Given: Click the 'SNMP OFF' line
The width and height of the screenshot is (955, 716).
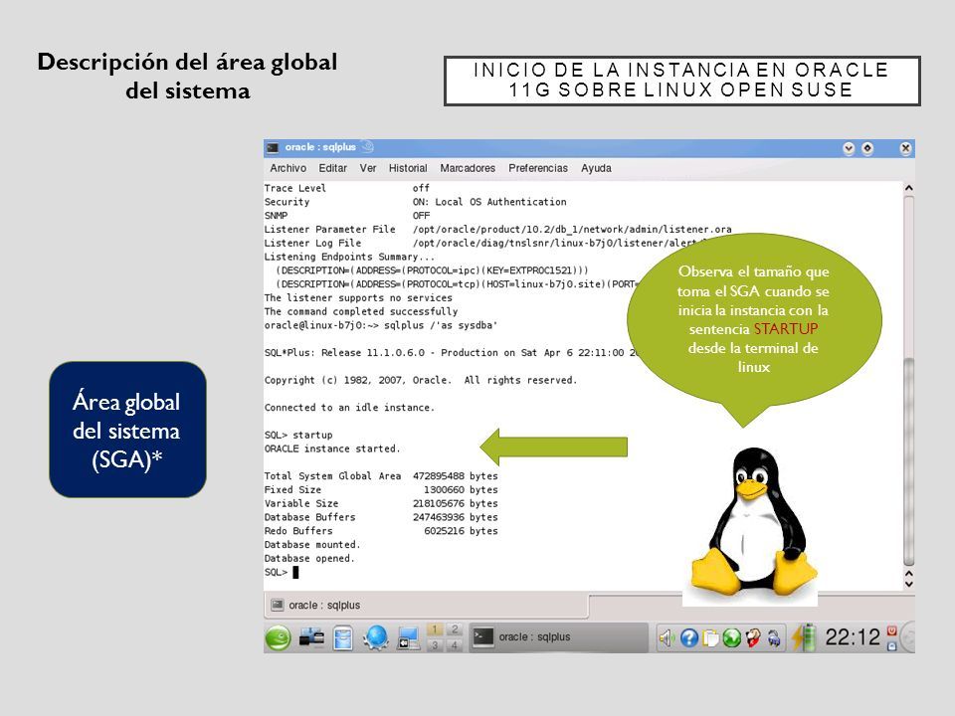Looking at the screenshot, I should (x=347, y=216).
